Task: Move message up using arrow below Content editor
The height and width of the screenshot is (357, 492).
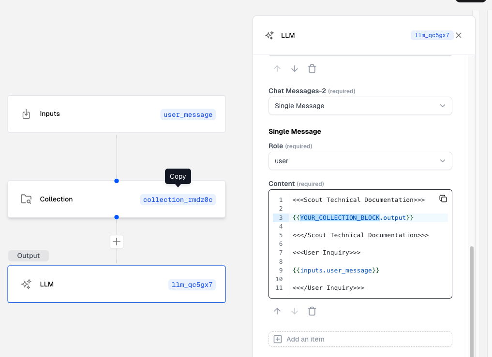Action: click(277, 311)
